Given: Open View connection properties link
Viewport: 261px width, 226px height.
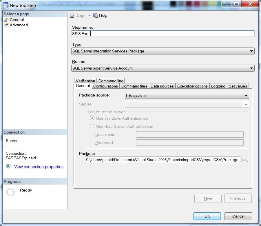Looking at the screenshot, I should pyautogui.click(x=39, y=167).
